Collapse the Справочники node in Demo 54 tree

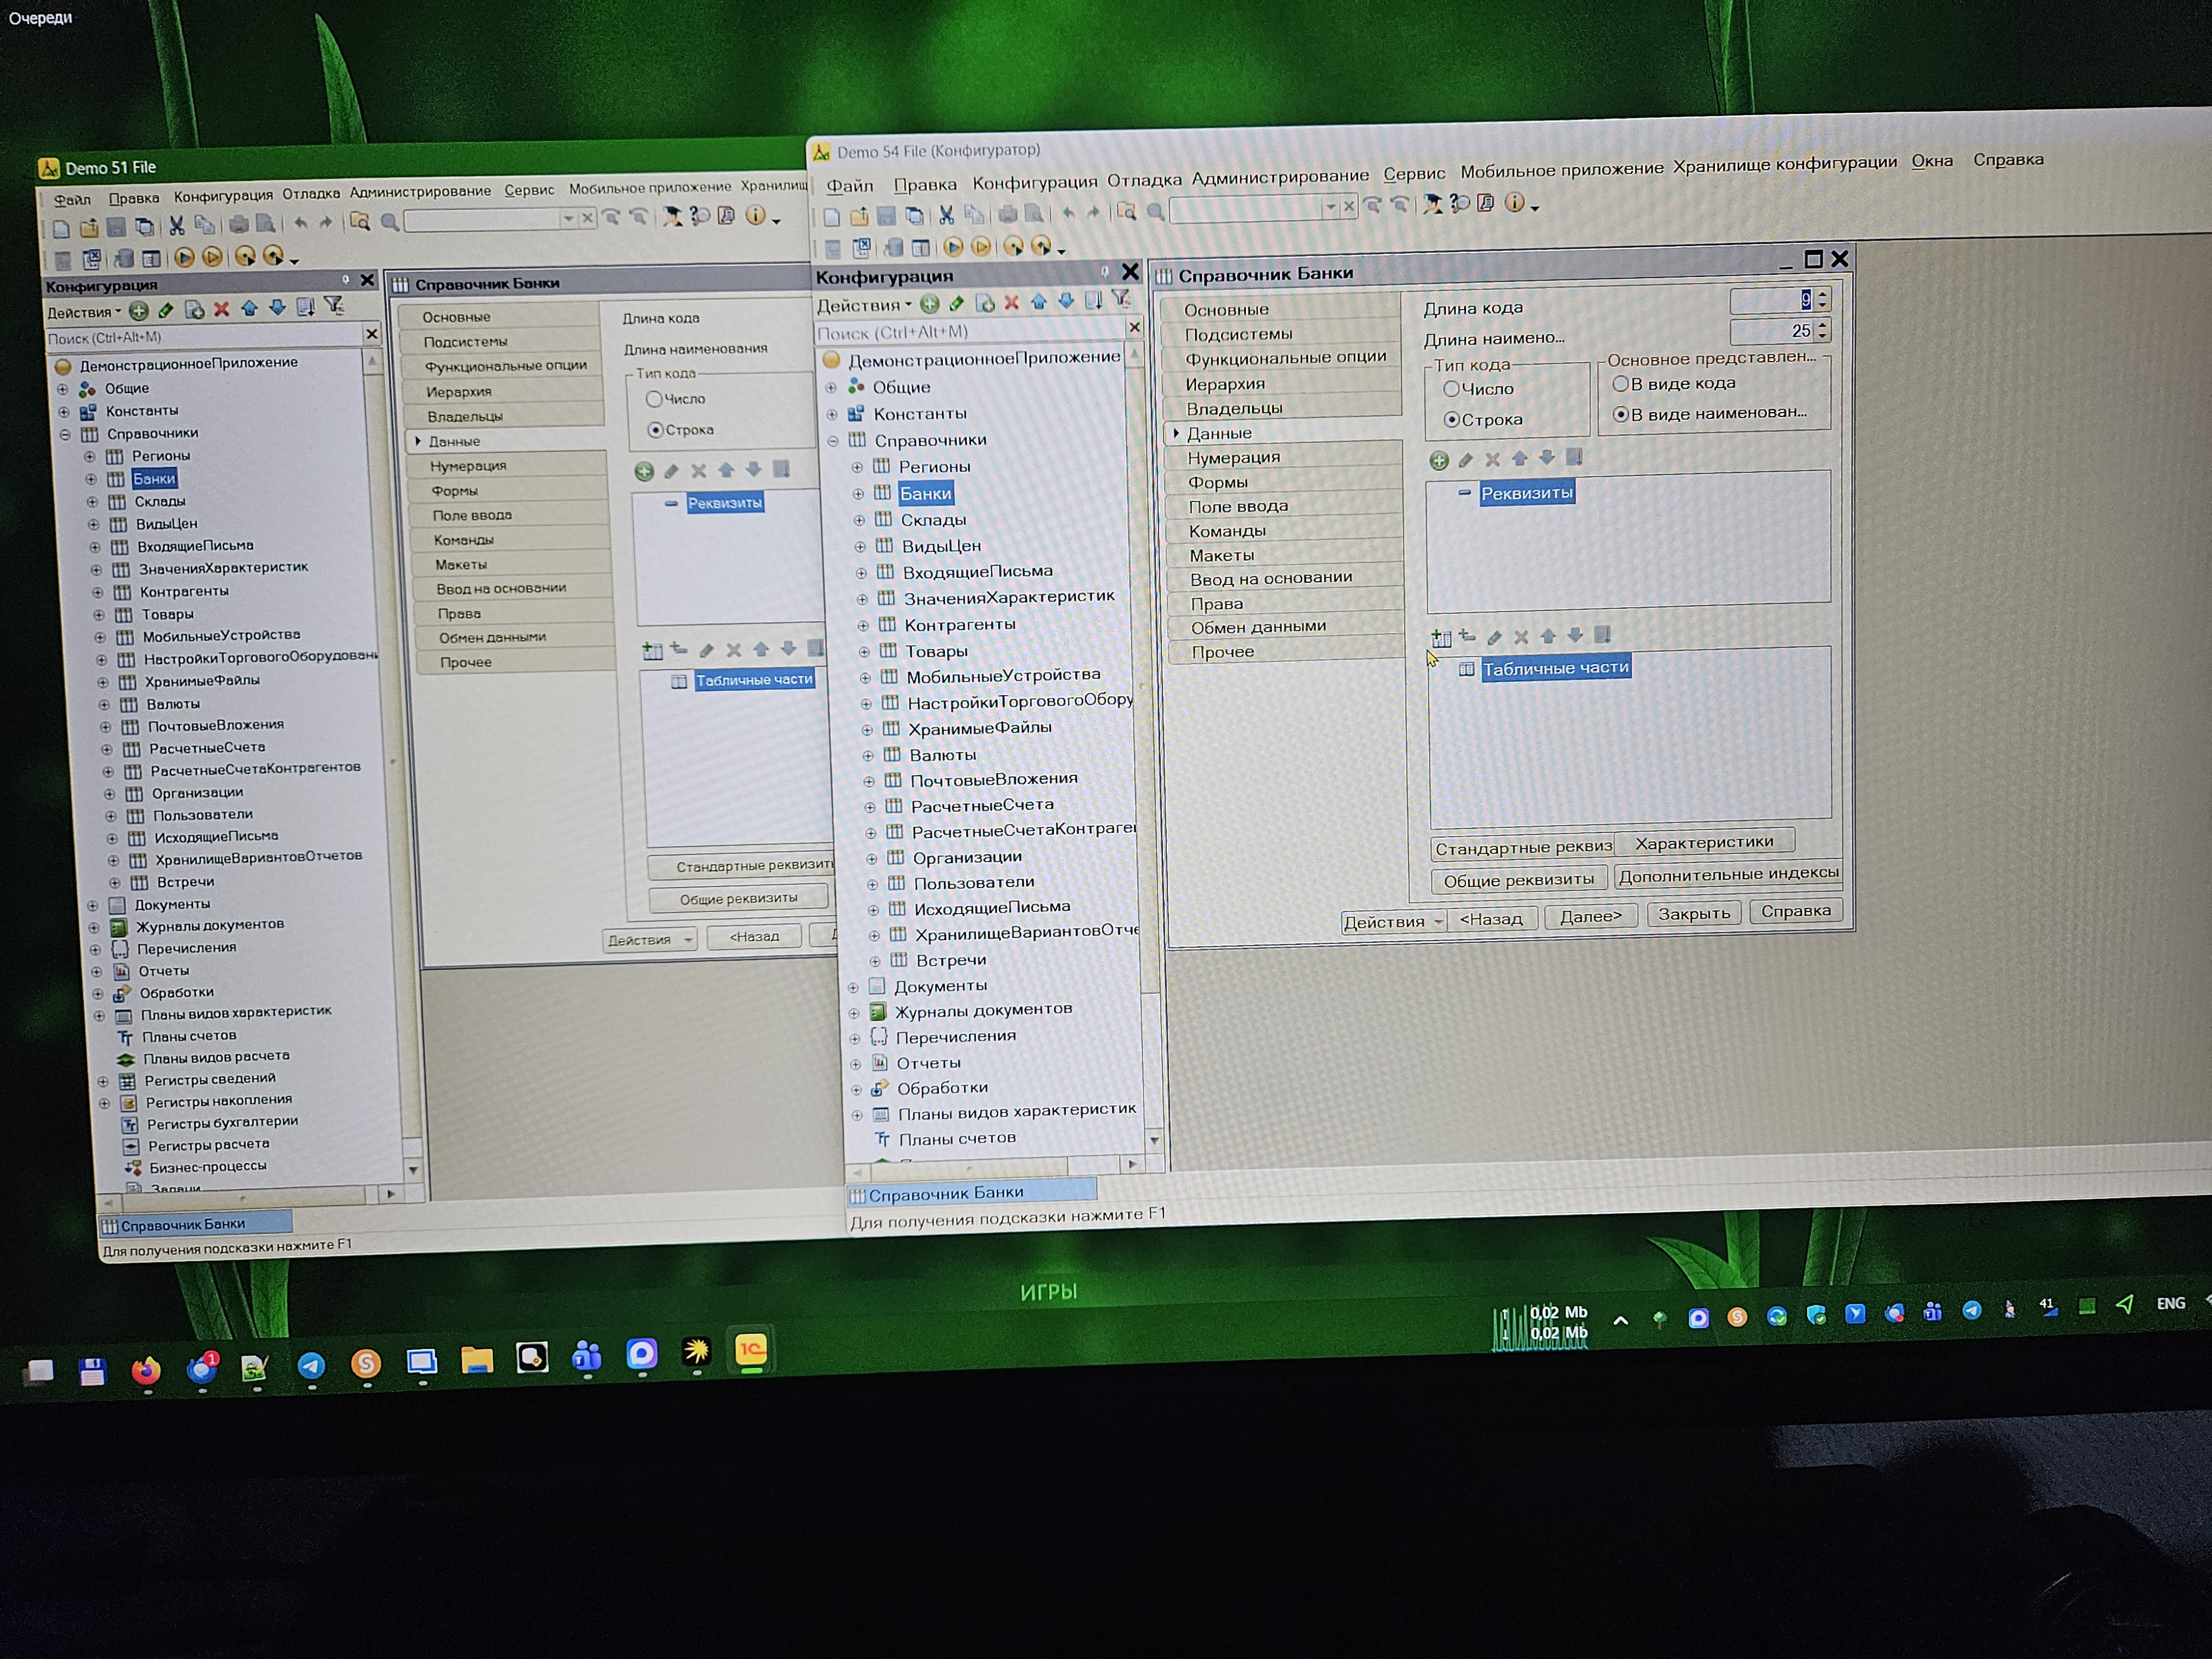coord(833,441)
